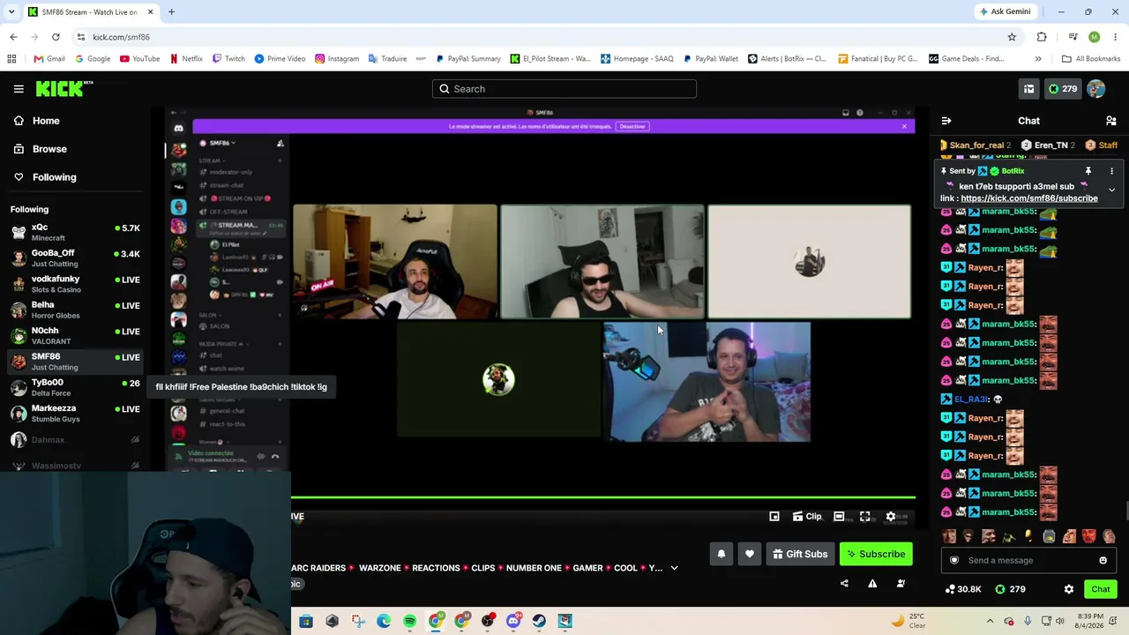Unpin the BotRix pinned message
This screenshot has height=635, width=1129.
click(1088, 171)
